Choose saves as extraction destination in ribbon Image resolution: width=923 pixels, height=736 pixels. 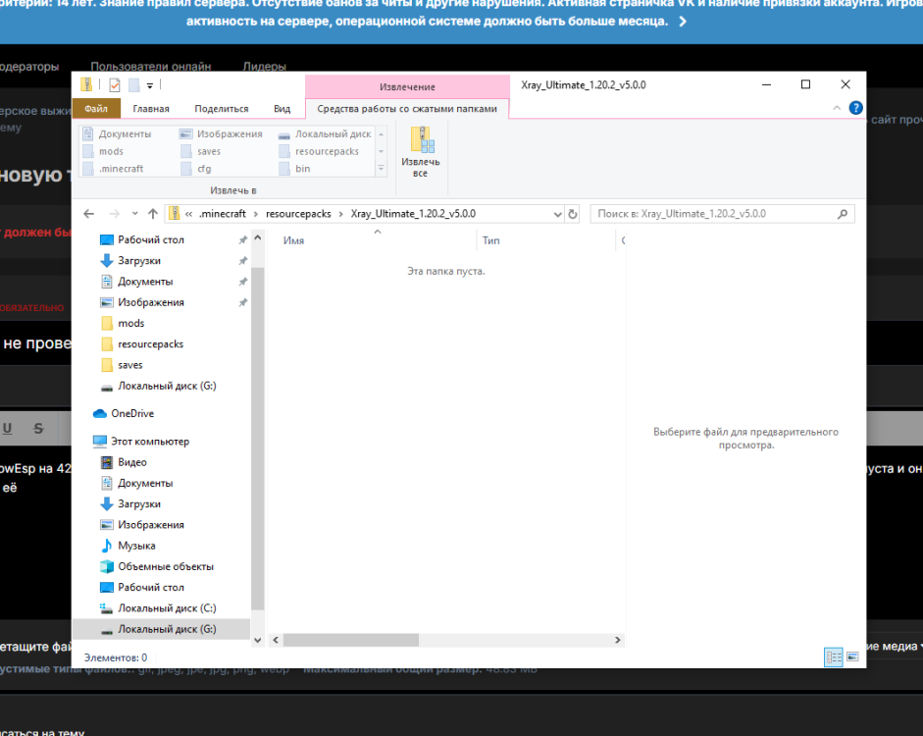(201, 151)
